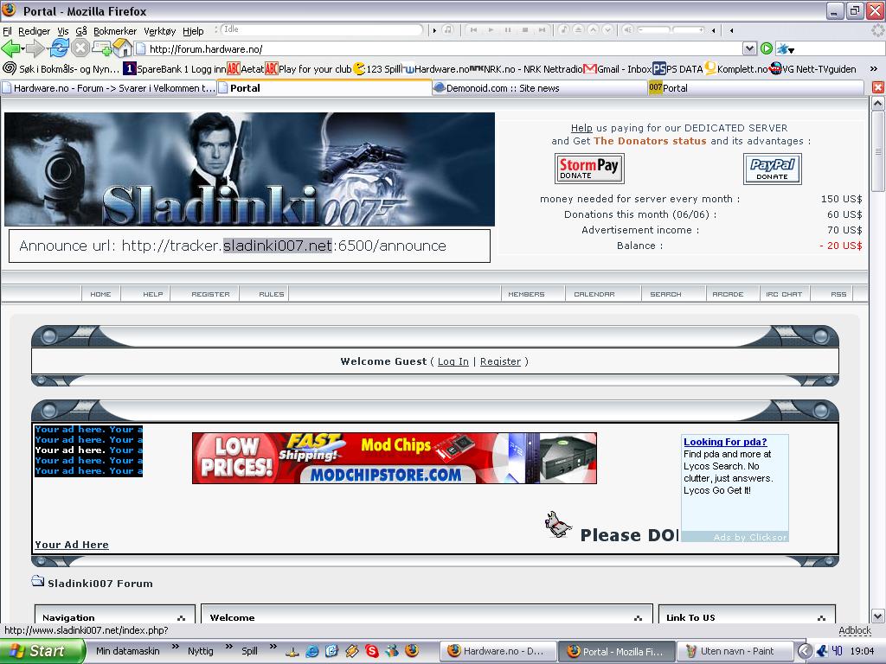The height and width of the screenshot is (664, 886).
Task: Click the Modchipstore.com banner ad
Action: pyautogui.click(x=395, y=458)
